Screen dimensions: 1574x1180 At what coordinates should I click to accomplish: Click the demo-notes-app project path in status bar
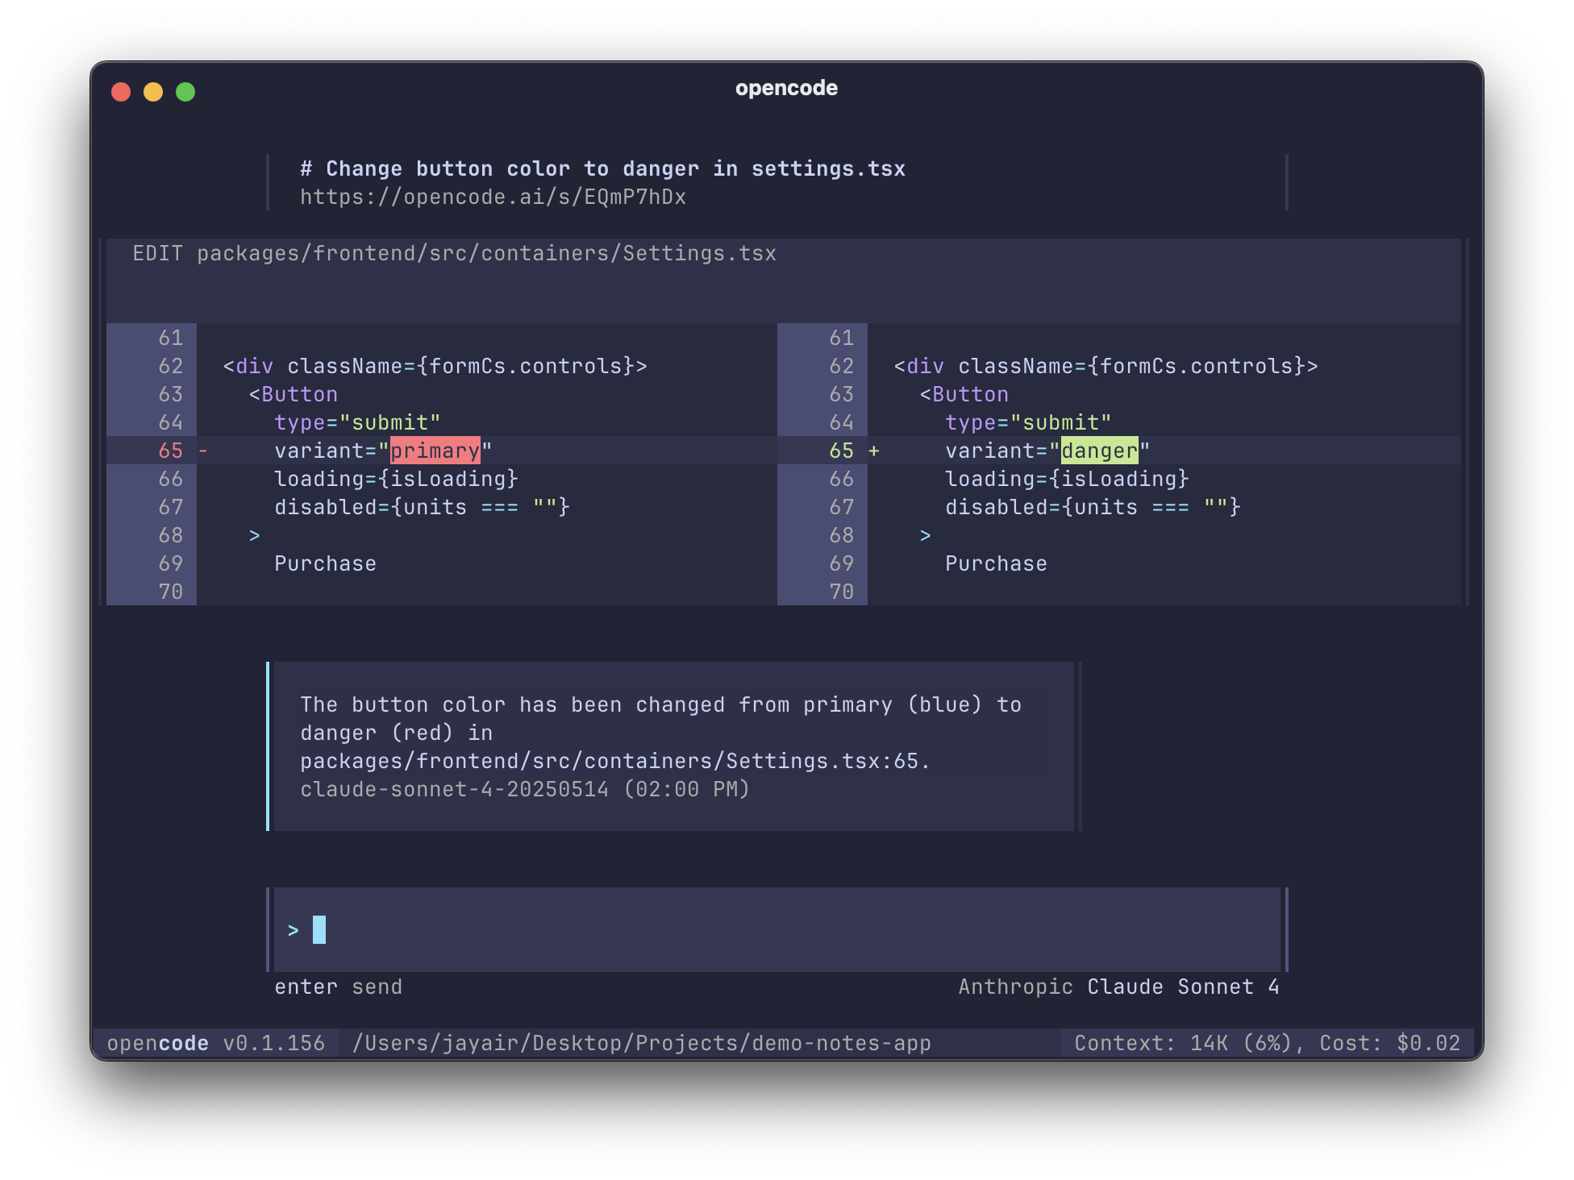641,1042
